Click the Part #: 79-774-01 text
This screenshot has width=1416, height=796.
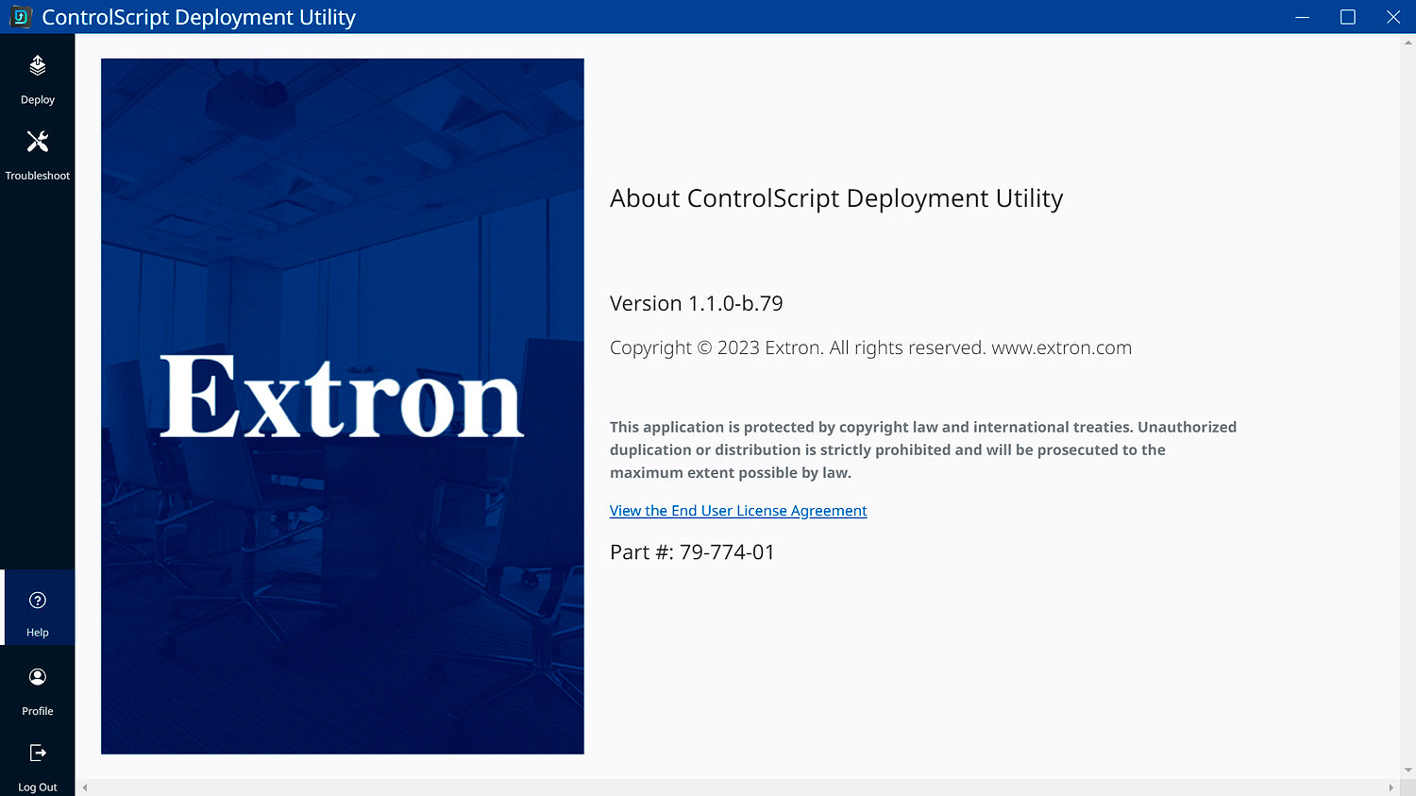[x=692, y=552]
